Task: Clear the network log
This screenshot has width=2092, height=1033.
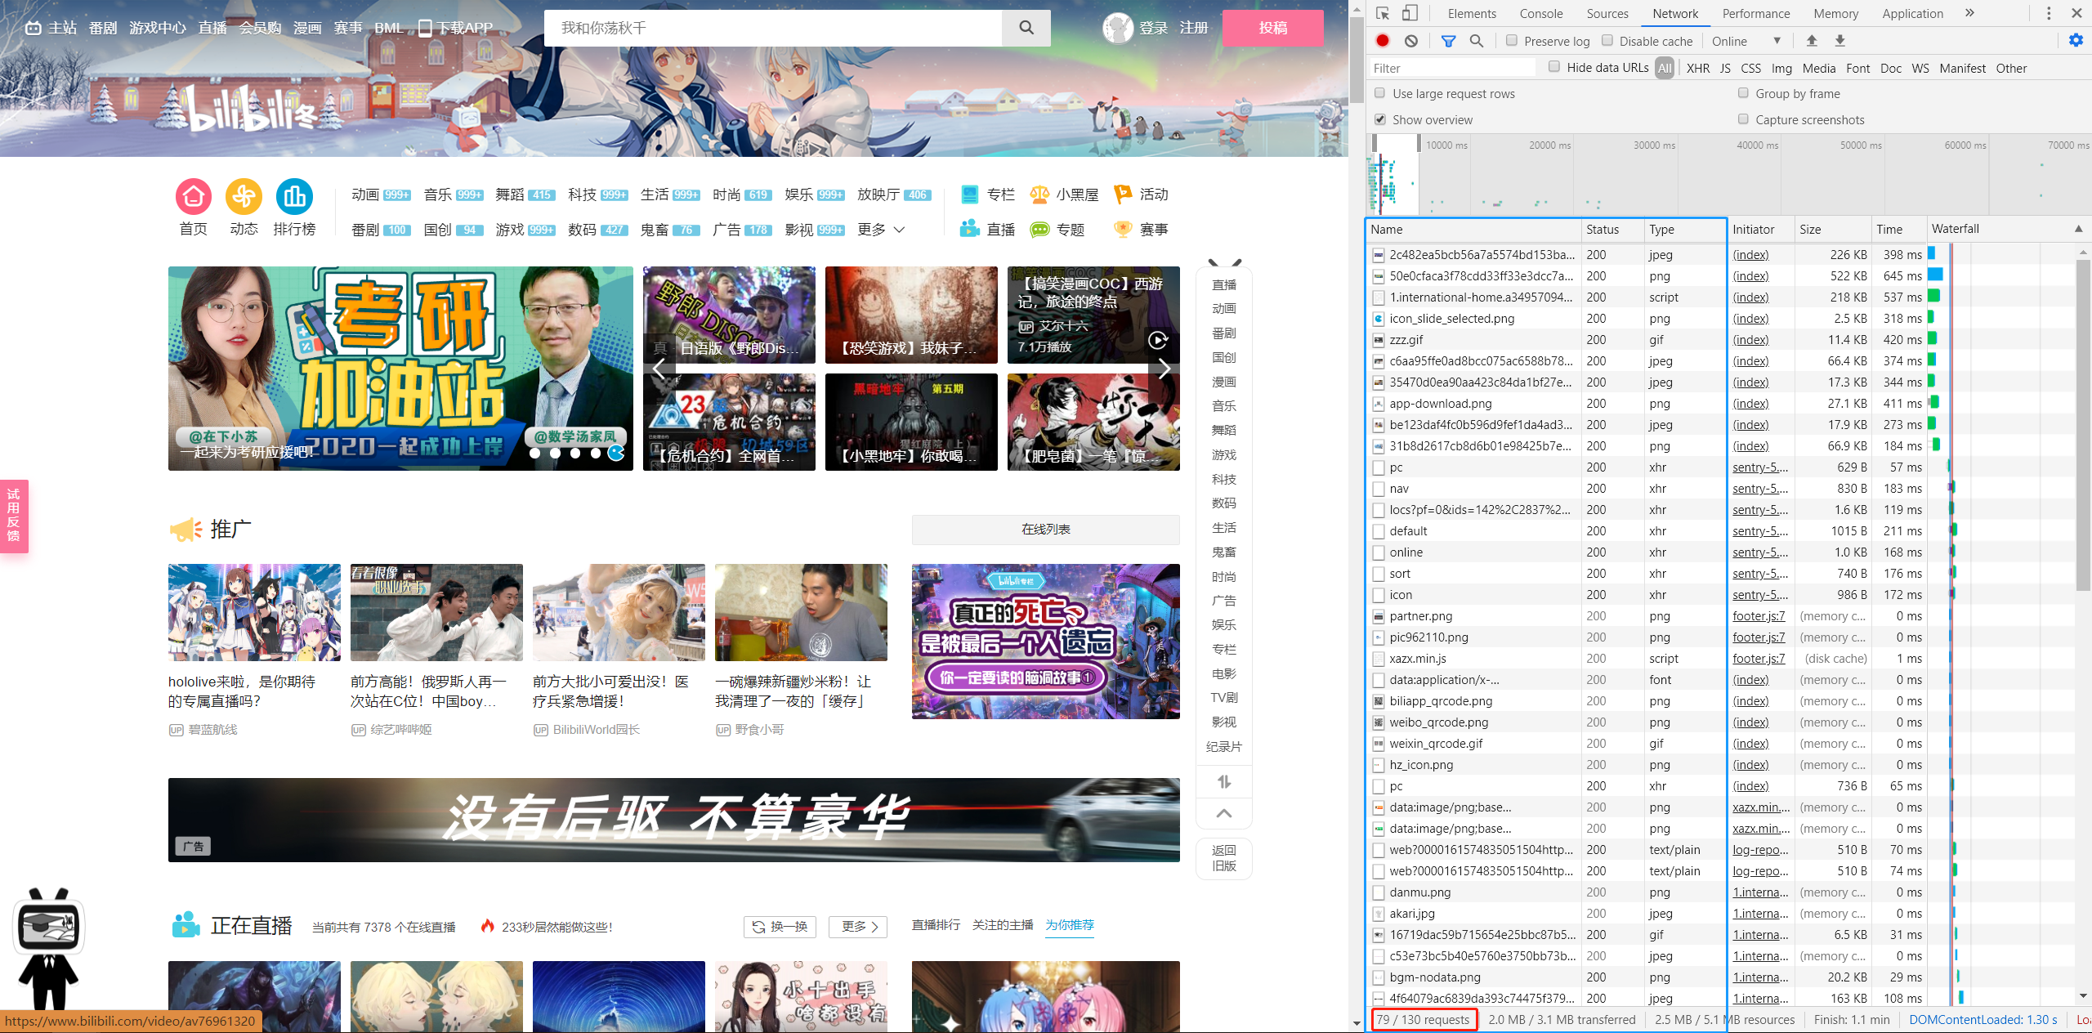Action: point(1411,41)
